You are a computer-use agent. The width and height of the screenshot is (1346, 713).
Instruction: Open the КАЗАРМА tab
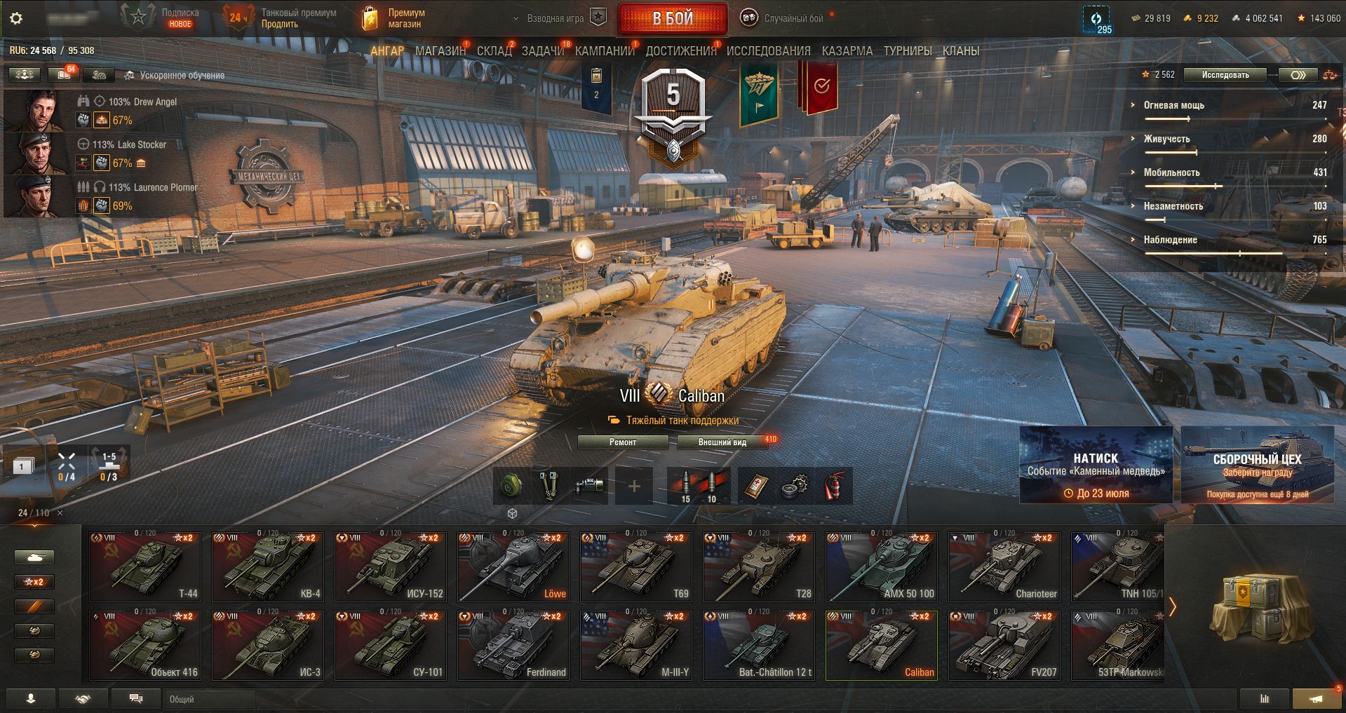847,50
